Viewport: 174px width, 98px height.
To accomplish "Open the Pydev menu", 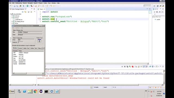I will pos(45,3).
